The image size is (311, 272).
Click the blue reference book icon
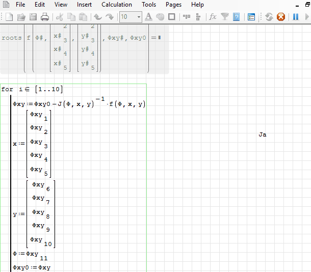[x=237, y=17]
